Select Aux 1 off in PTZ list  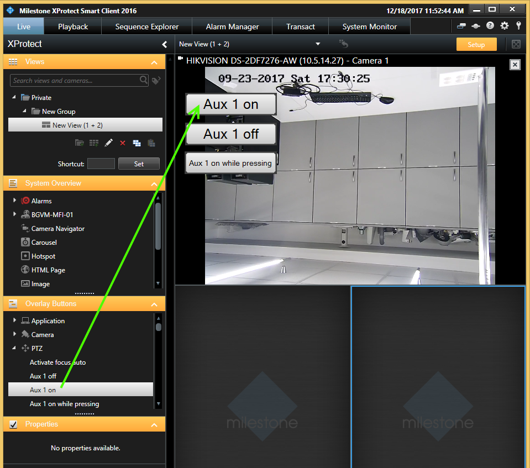43,376
